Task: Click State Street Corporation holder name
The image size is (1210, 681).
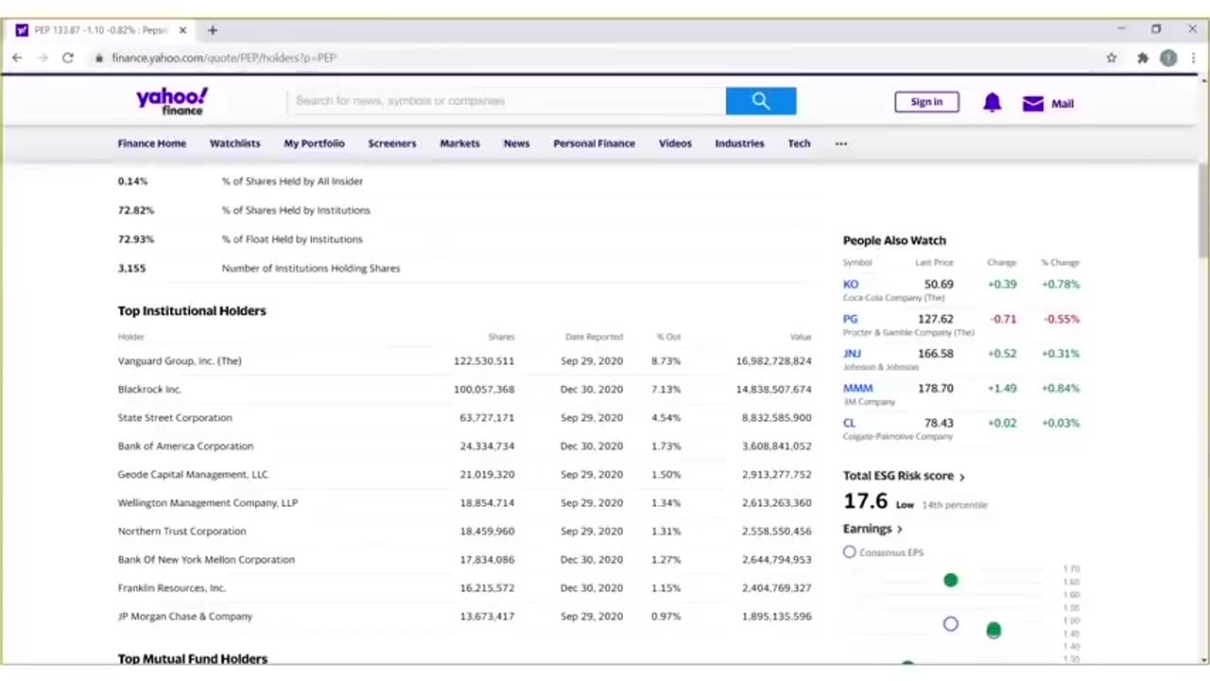Action: 175,417
